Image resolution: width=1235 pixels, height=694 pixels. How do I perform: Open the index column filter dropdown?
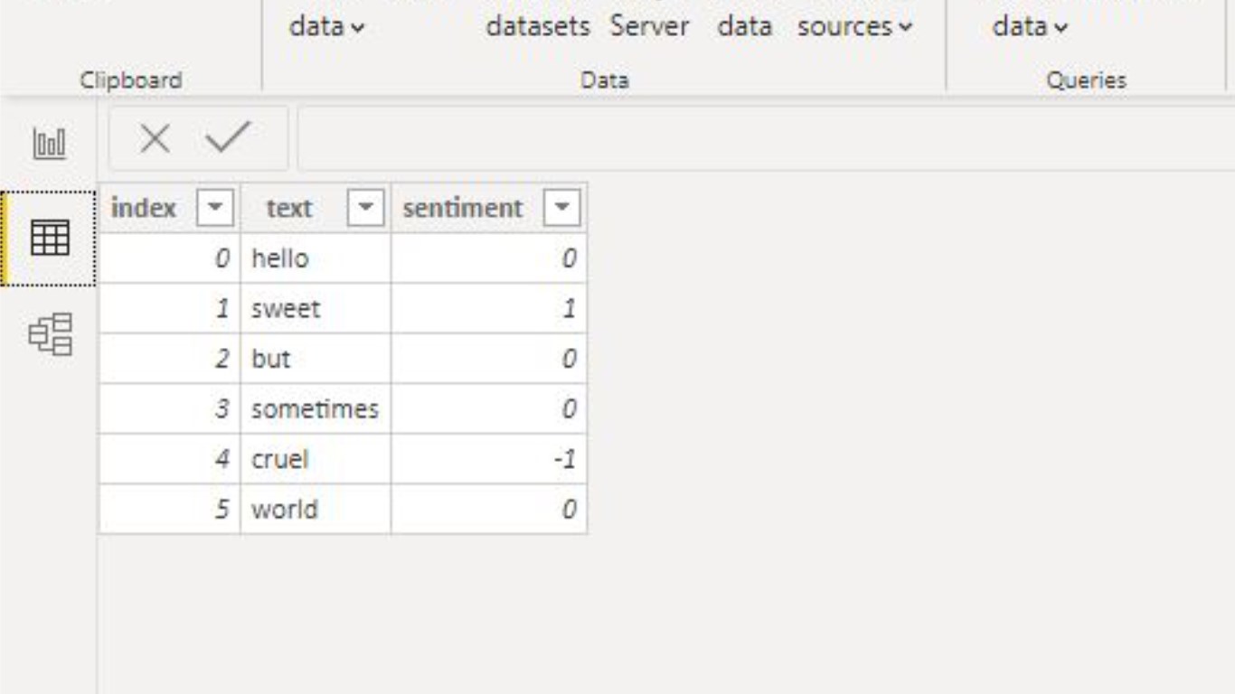[215, 209]
